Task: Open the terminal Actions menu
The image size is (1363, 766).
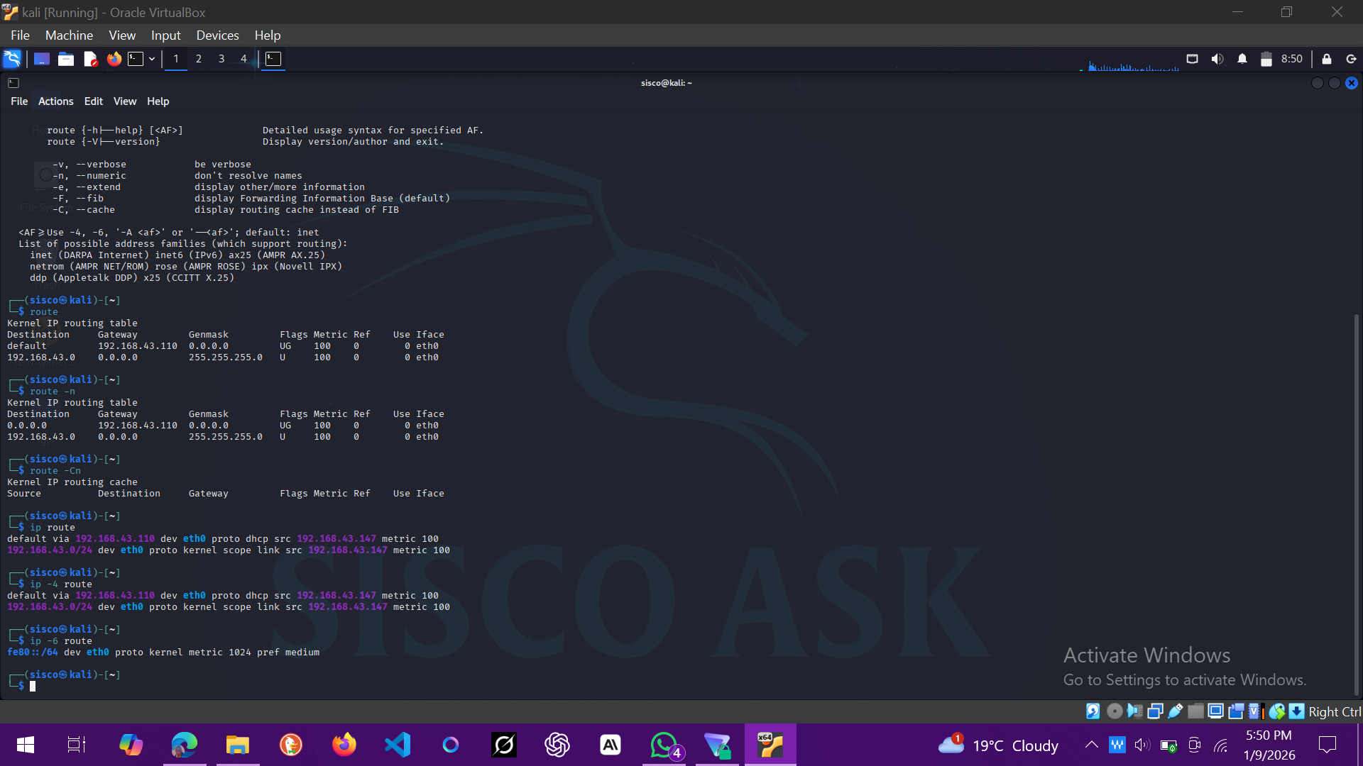Action: point(55,101)
